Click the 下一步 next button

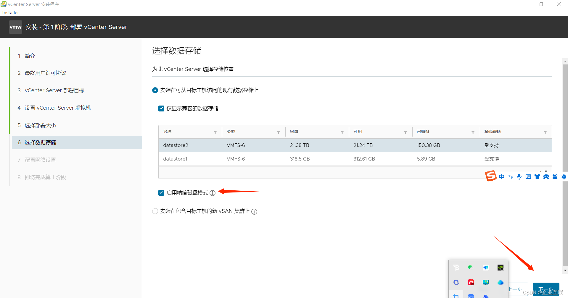pyautogui.click(x=546, y=289)
